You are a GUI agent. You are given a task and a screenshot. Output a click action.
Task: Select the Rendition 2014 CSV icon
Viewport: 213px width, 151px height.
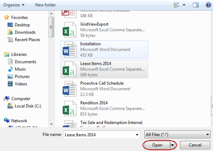tap(70, 108)
